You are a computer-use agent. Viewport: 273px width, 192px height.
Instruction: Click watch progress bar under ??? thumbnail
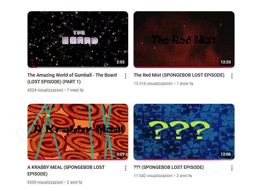pyautogui.click(x=184, y=160)
